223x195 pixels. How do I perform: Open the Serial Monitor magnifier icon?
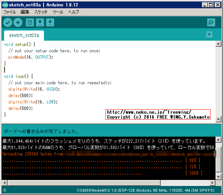point(211,22)
